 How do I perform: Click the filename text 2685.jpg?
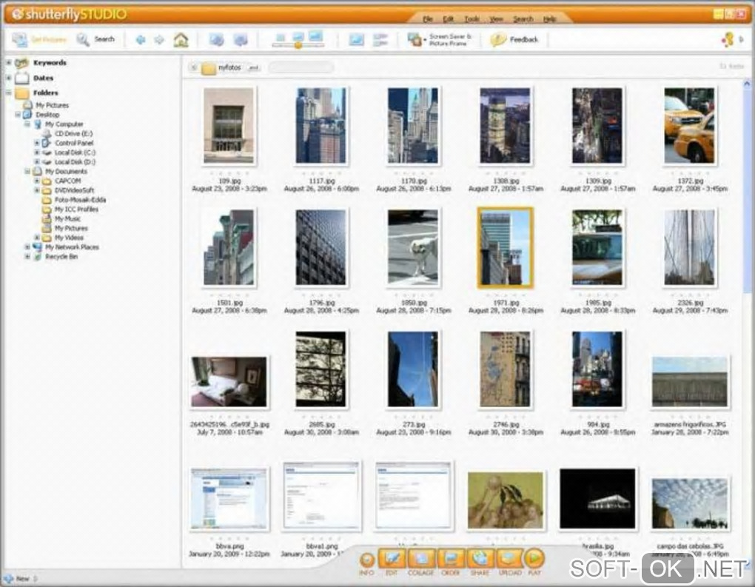click(321, 425)
